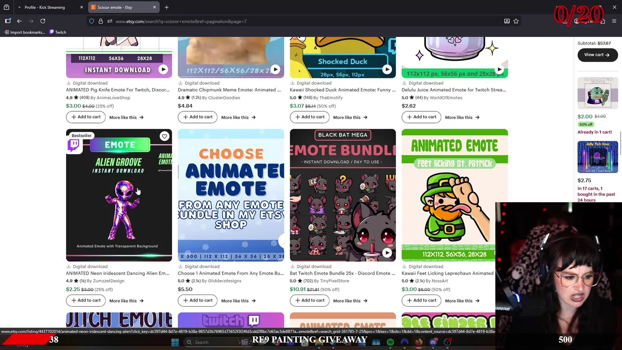Open the tab list icon in title bar
This screenshot has width=622, height=350.
point(6,7)
